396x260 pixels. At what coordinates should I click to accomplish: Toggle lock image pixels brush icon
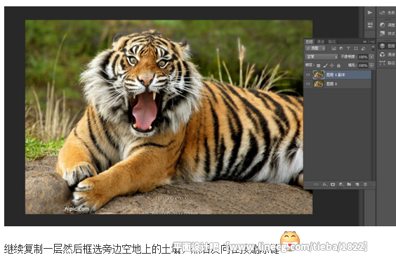(x=325, y=65)
